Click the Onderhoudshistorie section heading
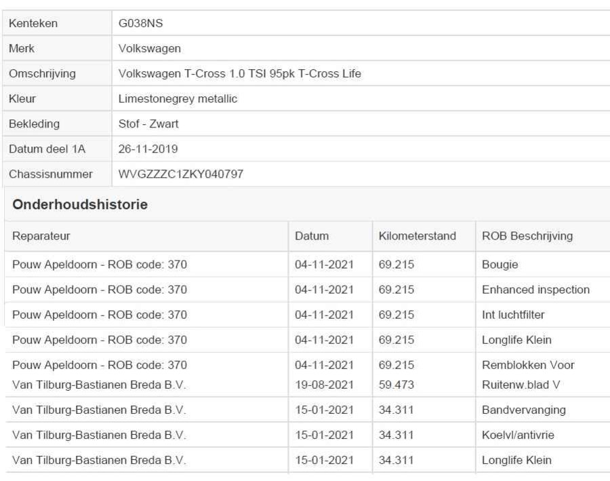 80,204
